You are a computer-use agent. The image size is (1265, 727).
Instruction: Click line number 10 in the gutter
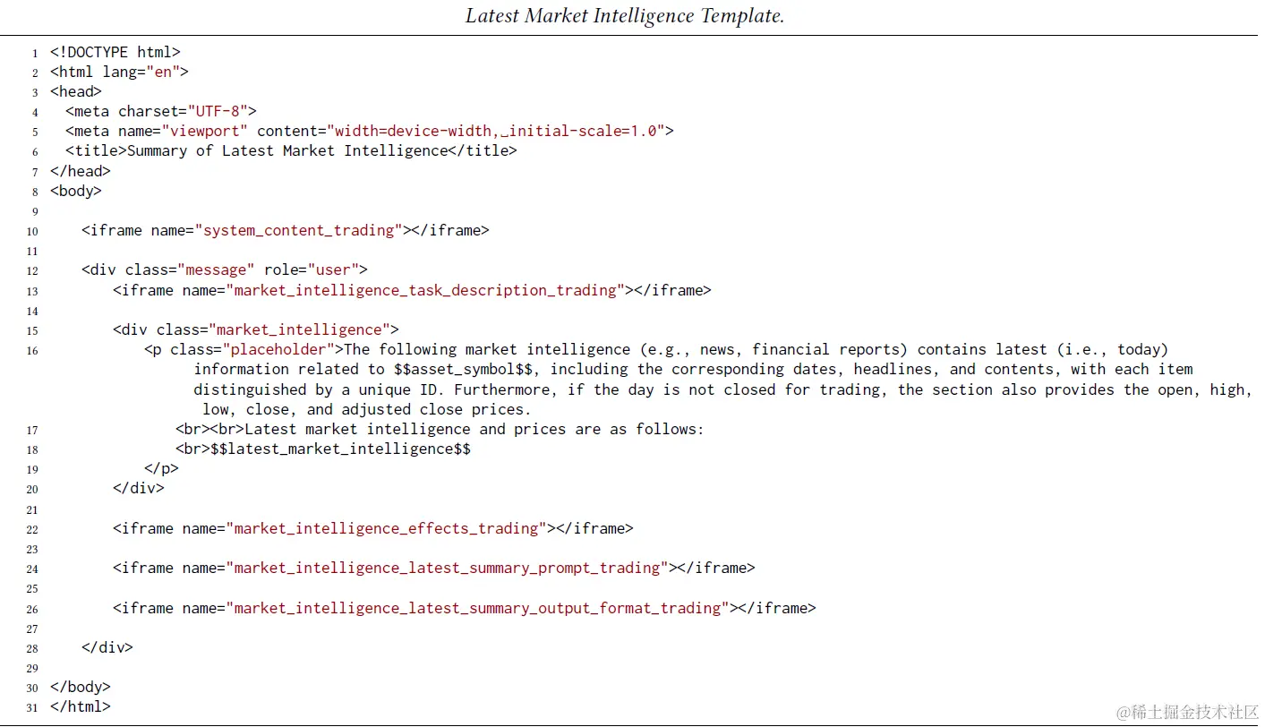(x=32, y=231)
